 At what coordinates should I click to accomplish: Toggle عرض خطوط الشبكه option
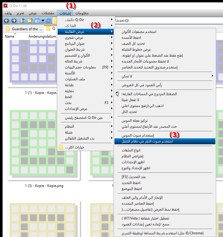click(x=165, y=49)
